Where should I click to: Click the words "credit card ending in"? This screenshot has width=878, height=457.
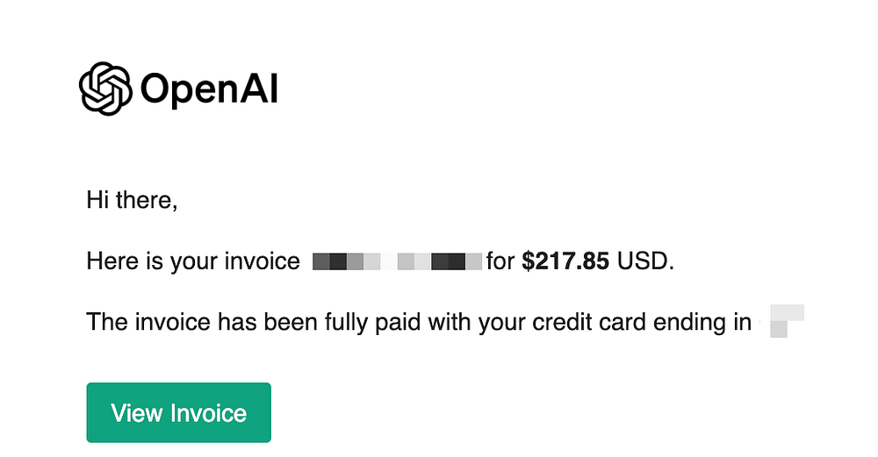(642, 322)
